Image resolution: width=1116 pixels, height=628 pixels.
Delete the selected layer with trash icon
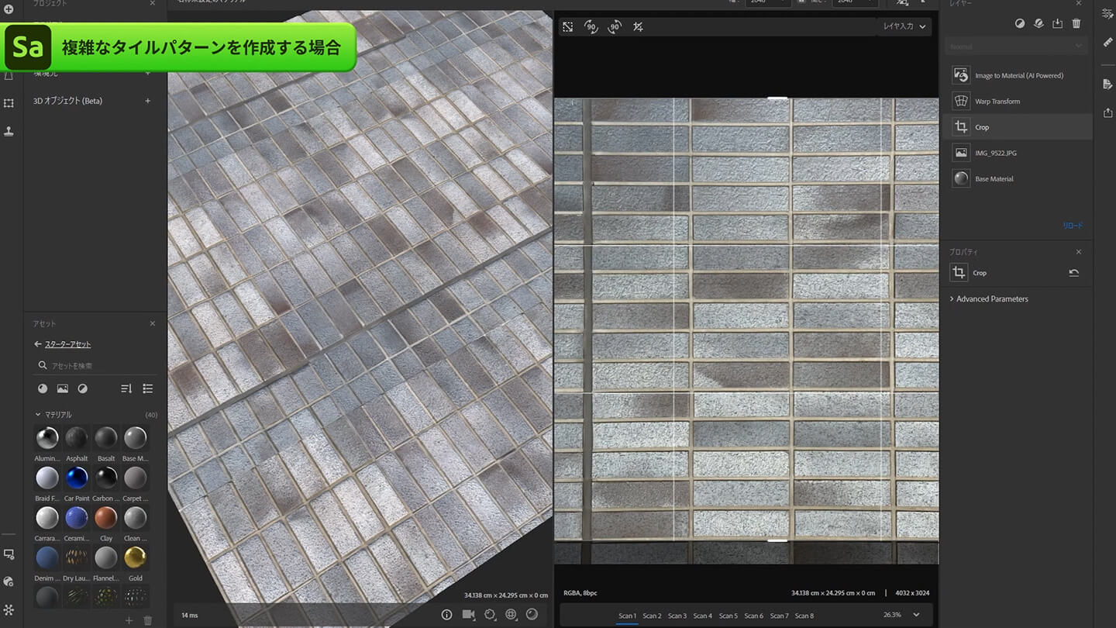point(1076,24)
